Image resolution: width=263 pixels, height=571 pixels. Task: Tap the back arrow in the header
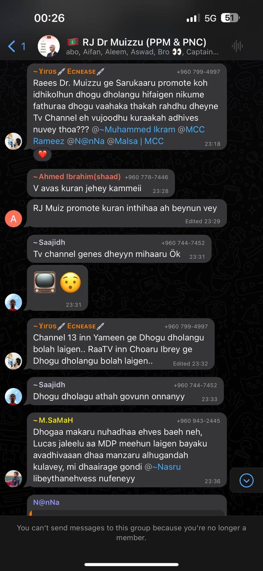click(x=12, y=46)
